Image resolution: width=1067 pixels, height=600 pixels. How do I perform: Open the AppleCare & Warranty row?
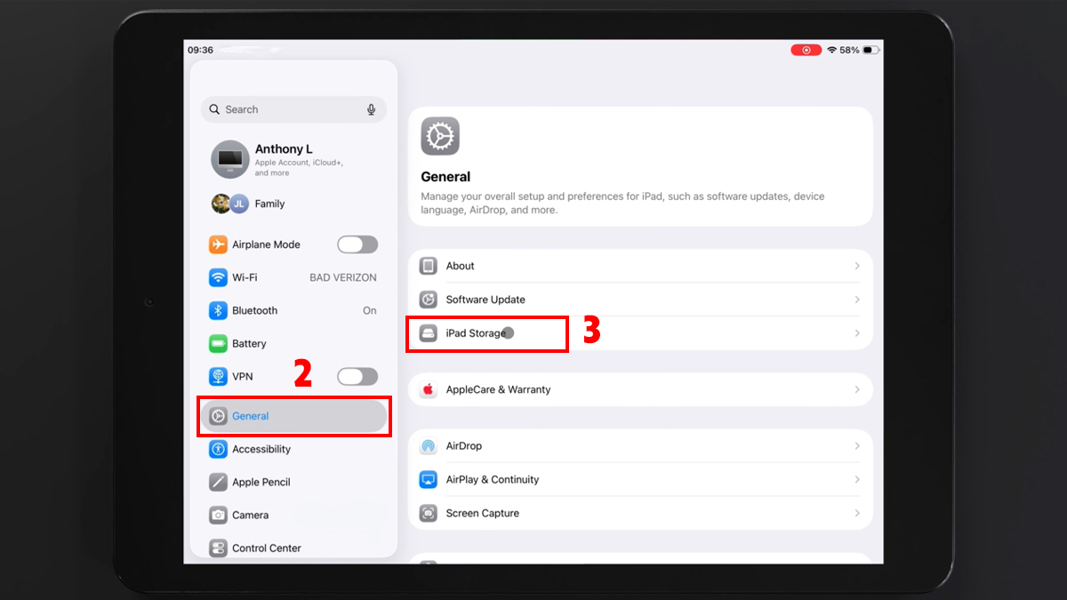[x=640, y=389]
